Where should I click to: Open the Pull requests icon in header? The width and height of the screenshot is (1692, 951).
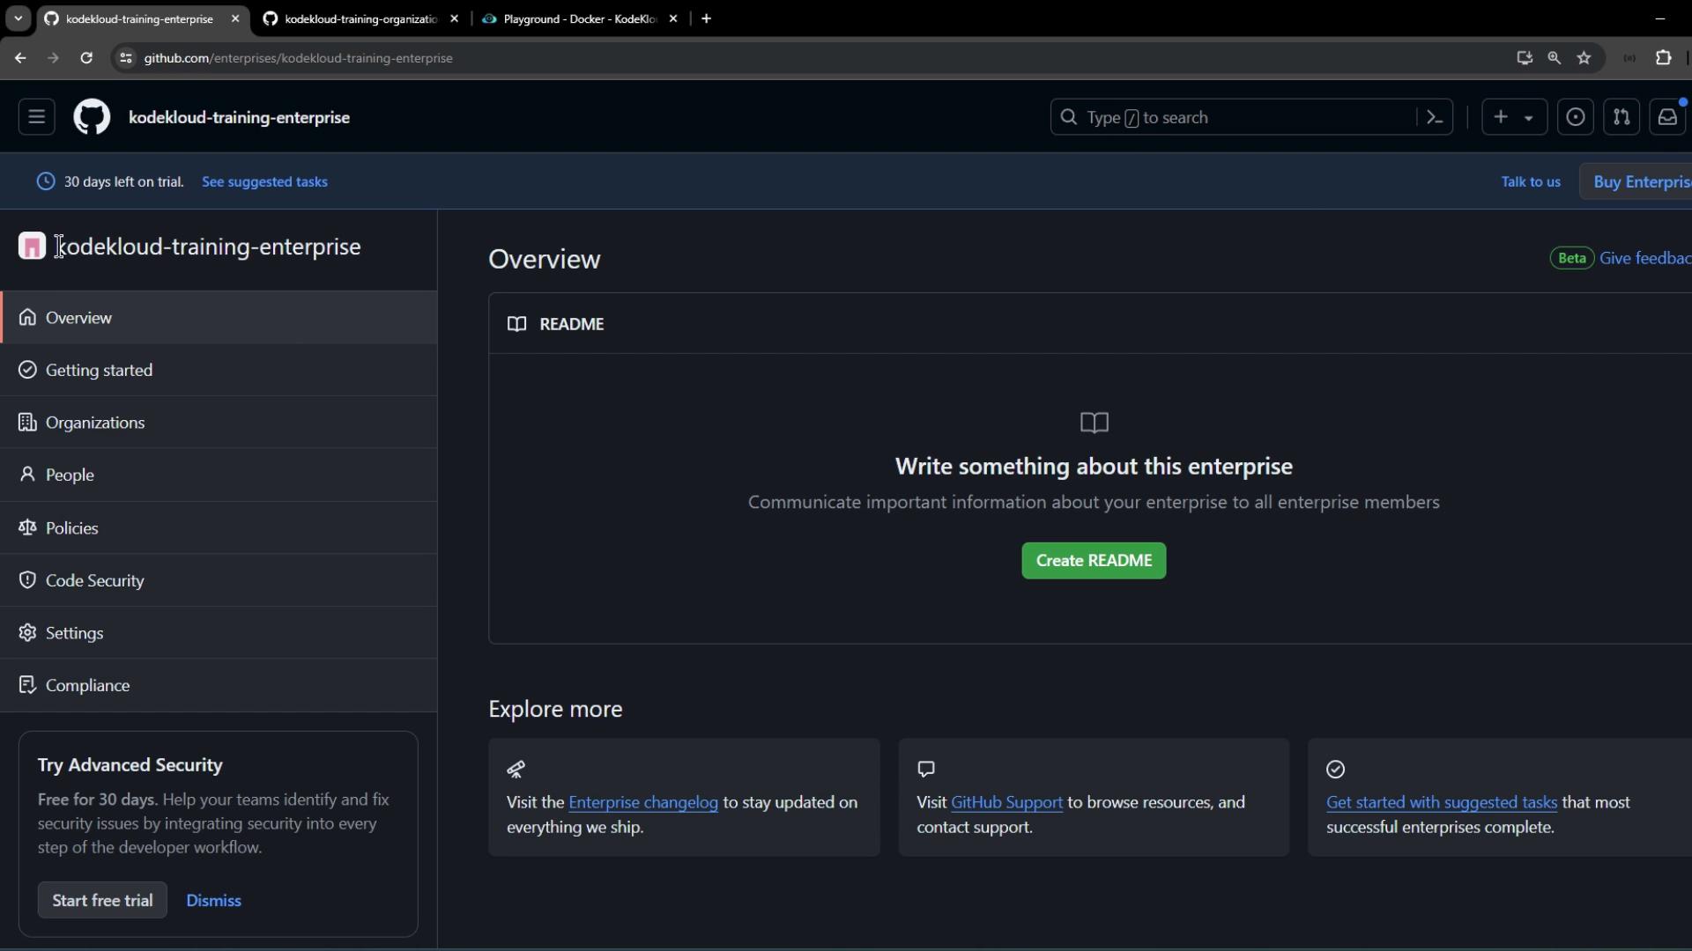(x=1621, y=117)
